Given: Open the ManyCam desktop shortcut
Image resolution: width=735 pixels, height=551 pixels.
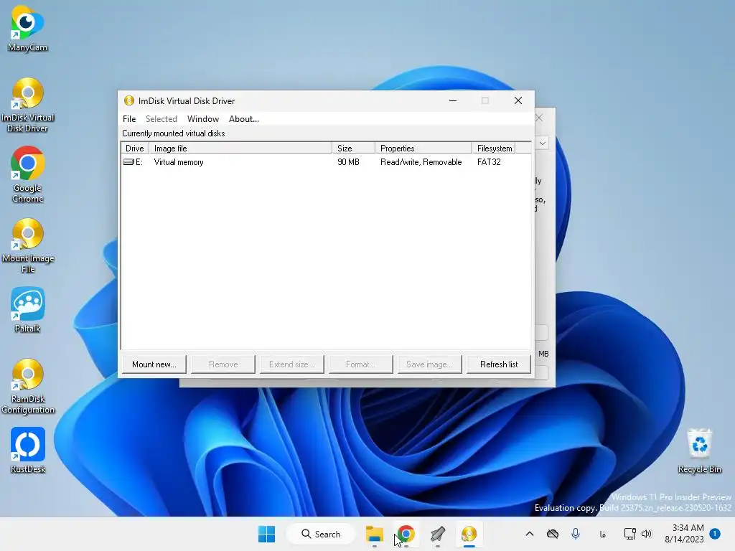Looking at the screenshot, I should click(27, 29).
